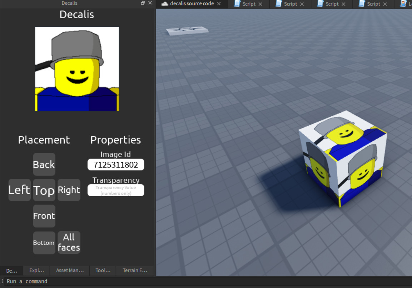This screenshot has width=412, height=288.
Task: Apply decal to the Back face
Action: click(x=44, y=165)
